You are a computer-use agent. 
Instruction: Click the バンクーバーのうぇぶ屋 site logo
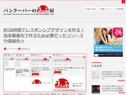coord(29,10)
